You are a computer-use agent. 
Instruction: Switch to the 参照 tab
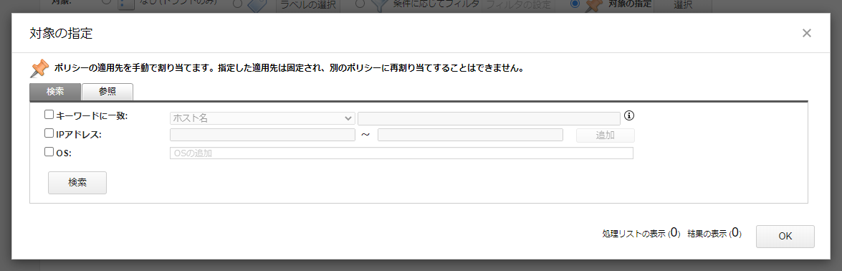[x=107, y=92]
